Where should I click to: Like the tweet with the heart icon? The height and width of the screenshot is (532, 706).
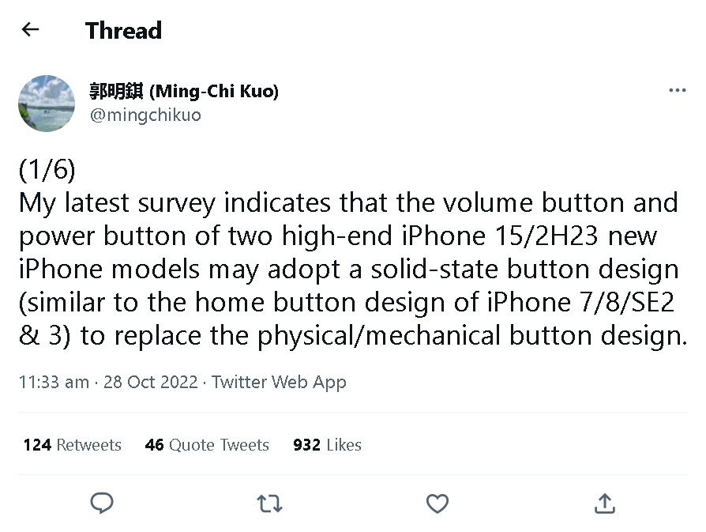coord(437,503)
